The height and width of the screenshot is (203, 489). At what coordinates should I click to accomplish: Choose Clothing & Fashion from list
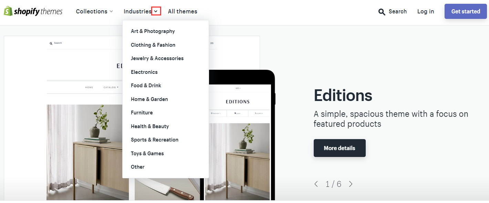[153, 45]
